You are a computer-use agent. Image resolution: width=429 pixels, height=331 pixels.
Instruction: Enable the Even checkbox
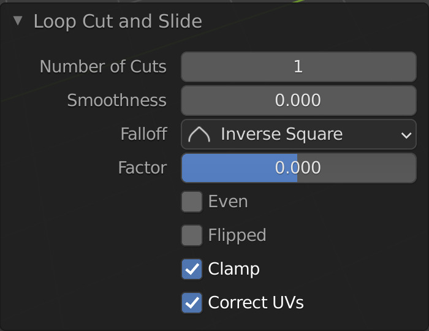pos(192,202)
